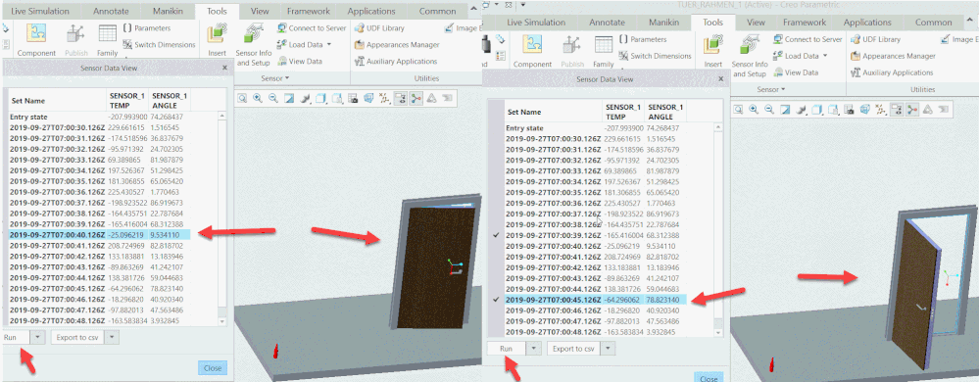Click Zoom In icon in left graphics toolbar
Viewport: 979px width, 382px height.
tap(257, 98)
